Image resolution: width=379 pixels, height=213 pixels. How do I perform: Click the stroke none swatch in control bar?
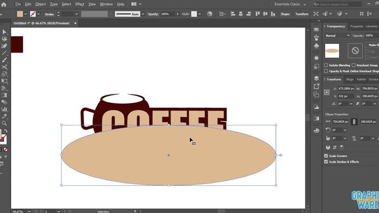pos(33,14)
